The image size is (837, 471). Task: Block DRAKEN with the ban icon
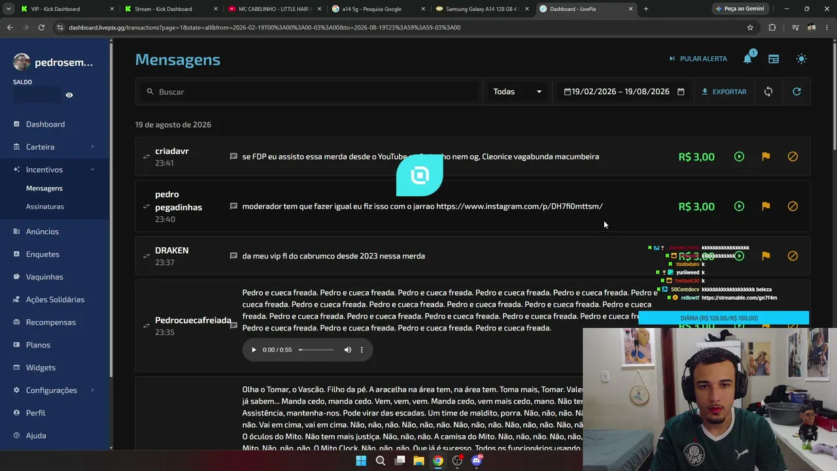(793, 256)
